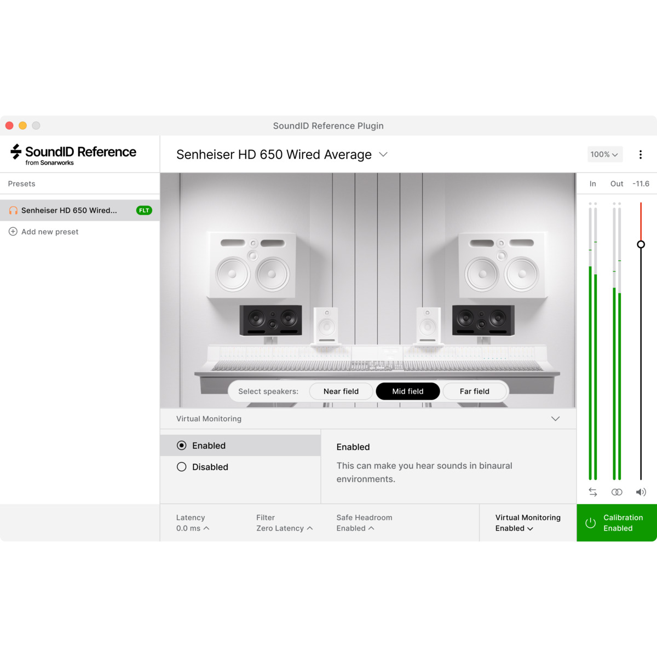
Task: Click the FLT badge on the preset
Action: click(143, 210)
